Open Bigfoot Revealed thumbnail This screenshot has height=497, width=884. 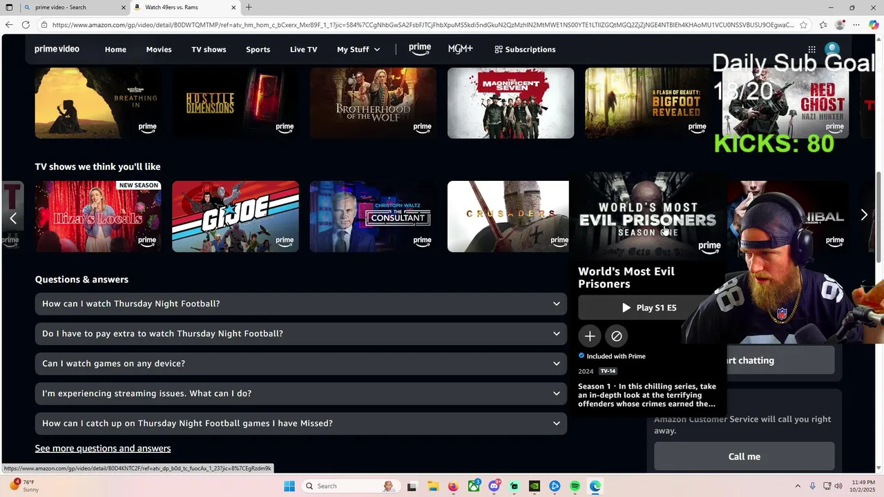[x=648, y=103]
